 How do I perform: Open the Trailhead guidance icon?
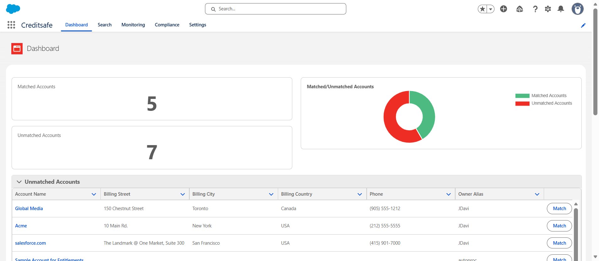point(520,9)
